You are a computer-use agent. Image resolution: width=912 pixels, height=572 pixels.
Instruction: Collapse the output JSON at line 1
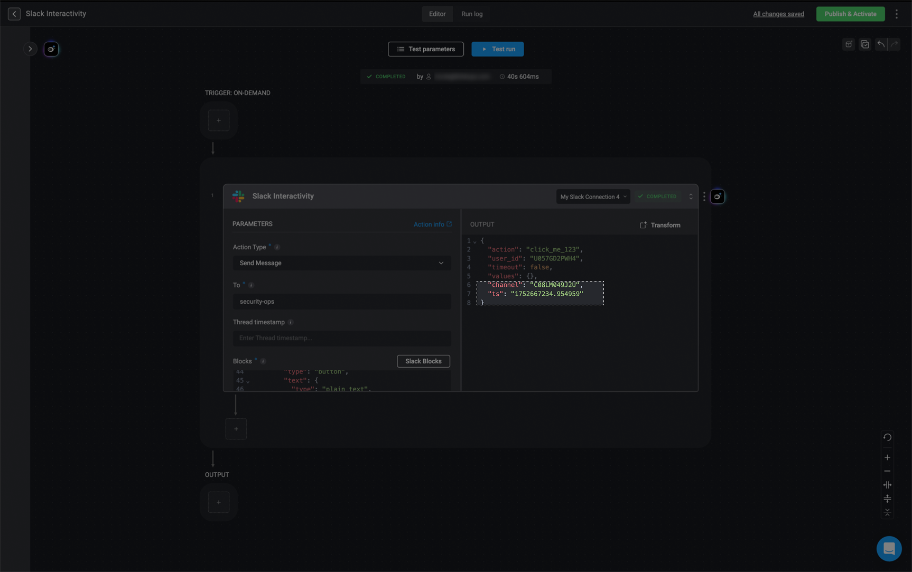pos(475,241)
